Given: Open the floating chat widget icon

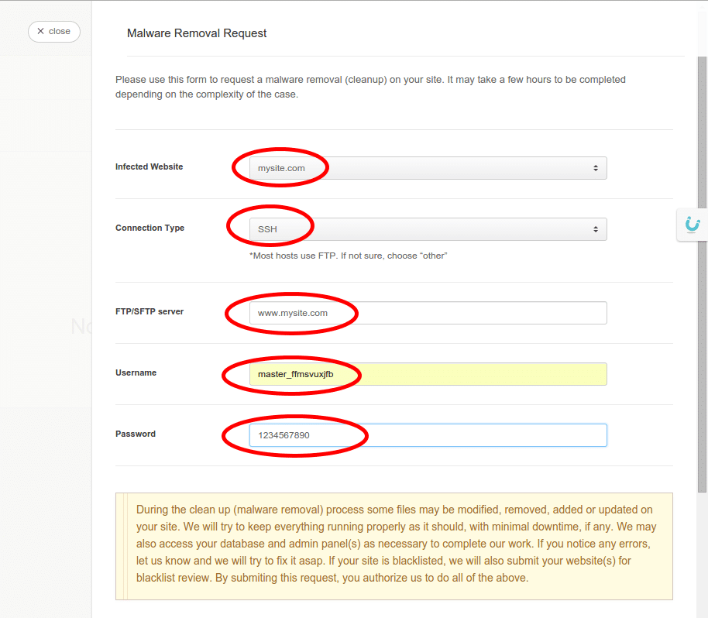Looking at the screenshot, I should click(693, 225).
